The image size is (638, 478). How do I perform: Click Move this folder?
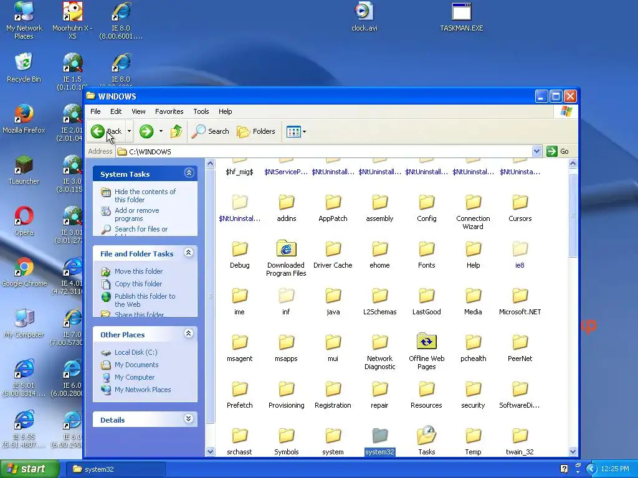point(138,271)
